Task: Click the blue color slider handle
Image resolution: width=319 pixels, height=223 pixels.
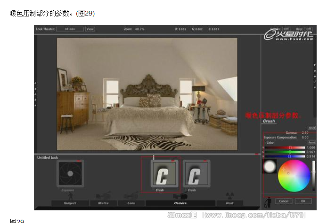Action: coord(289,156)
